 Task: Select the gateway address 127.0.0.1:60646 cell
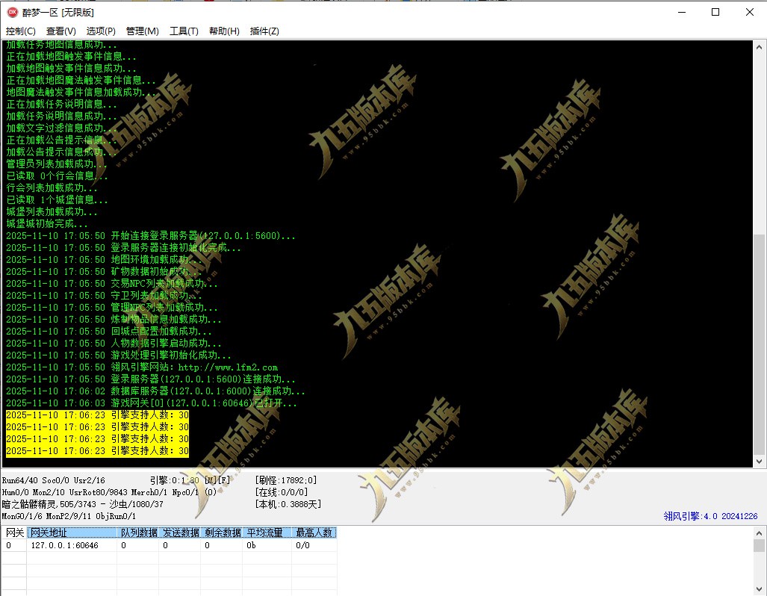(x=72, y=545)
